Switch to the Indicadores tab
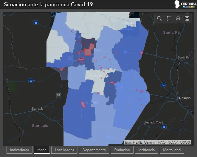197x157 pixels. (x=19, y=150)
